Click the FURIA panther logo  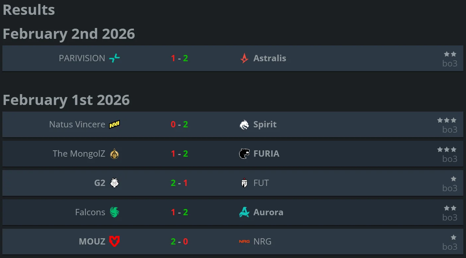244,154
